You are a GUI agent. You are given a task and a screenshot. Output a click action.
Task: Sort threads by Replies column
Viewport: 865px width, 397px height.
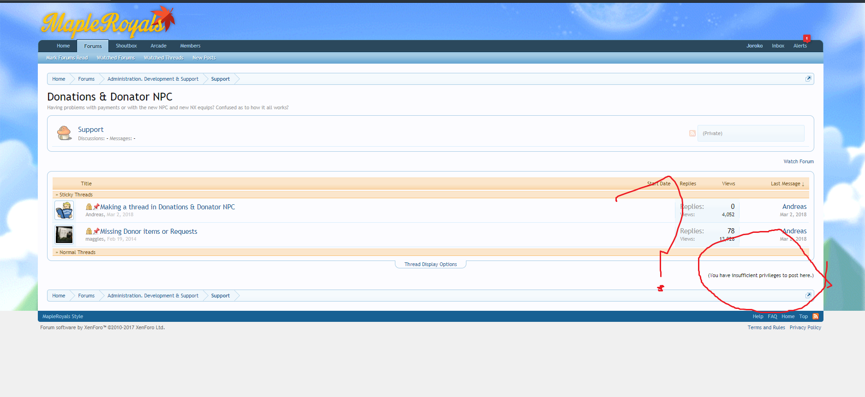tap(687, 184)
